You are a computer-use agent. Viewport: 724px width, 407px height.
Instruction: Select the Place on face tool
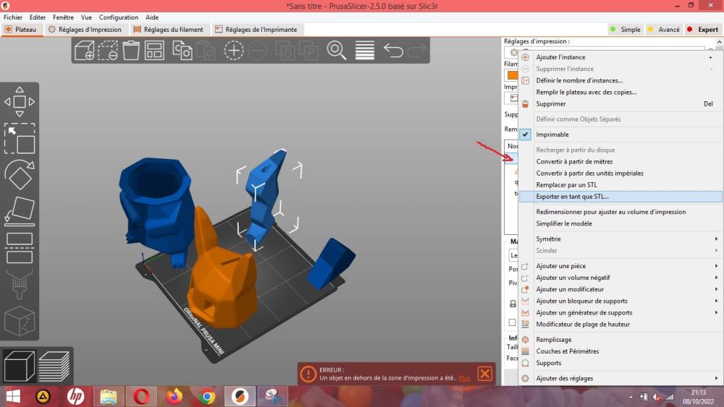point(20,211)
